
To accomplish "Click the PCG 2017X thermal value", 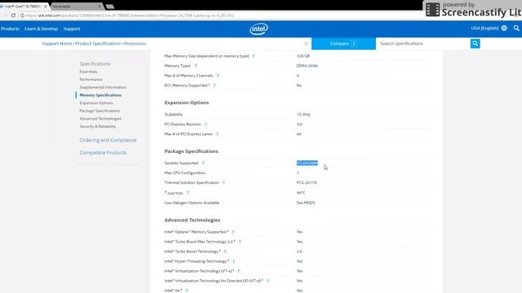I will [x=307, y=182].
